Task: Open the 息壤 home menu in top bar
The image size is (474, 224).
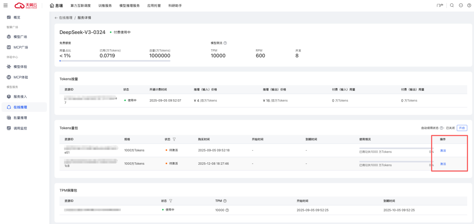Action: (56, 6)
